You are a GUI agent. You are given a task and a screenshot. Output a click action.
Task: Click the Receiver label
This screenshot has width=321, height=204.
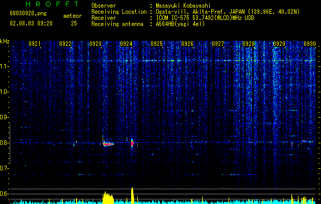click(x=104, y=18)
